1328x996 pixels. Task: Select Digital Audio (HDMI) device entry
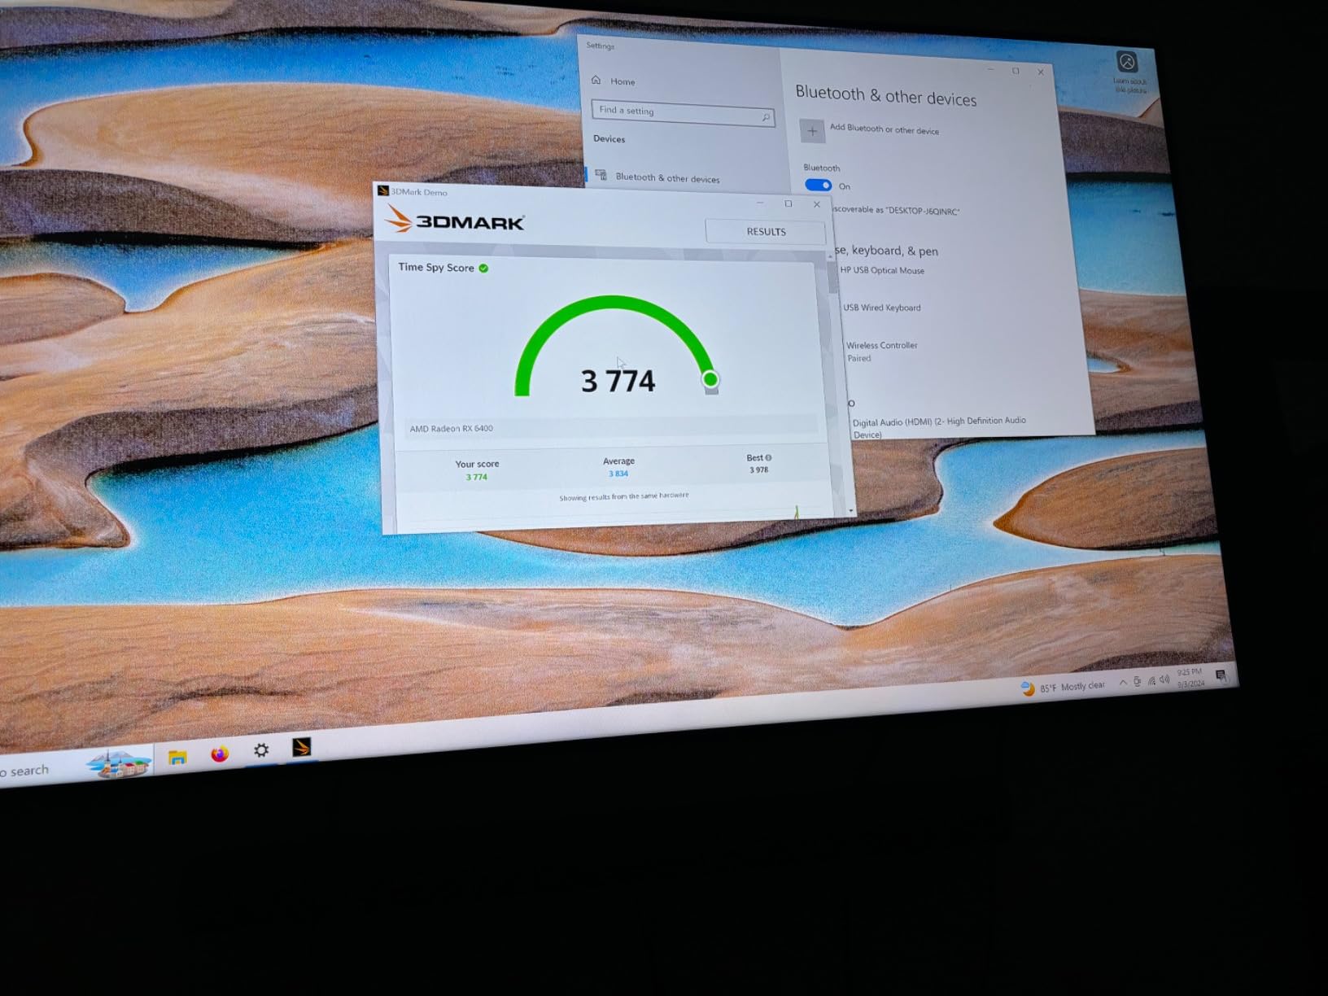[x=939, y=427]
